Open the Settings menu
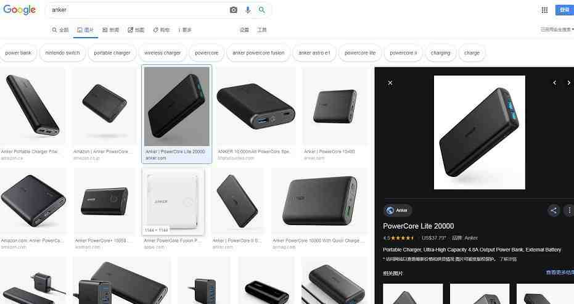Screen dimensions: 574x304 pos(244,30)
